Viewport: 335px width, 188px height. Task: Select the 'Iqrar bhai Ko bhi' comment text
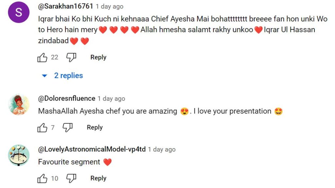[183, 30]
